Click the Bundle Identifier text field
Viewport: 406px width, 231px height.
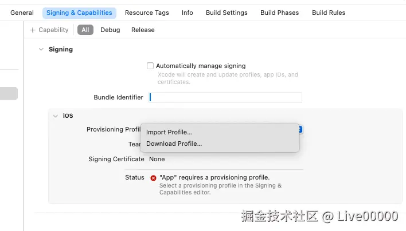coord(225,97)
